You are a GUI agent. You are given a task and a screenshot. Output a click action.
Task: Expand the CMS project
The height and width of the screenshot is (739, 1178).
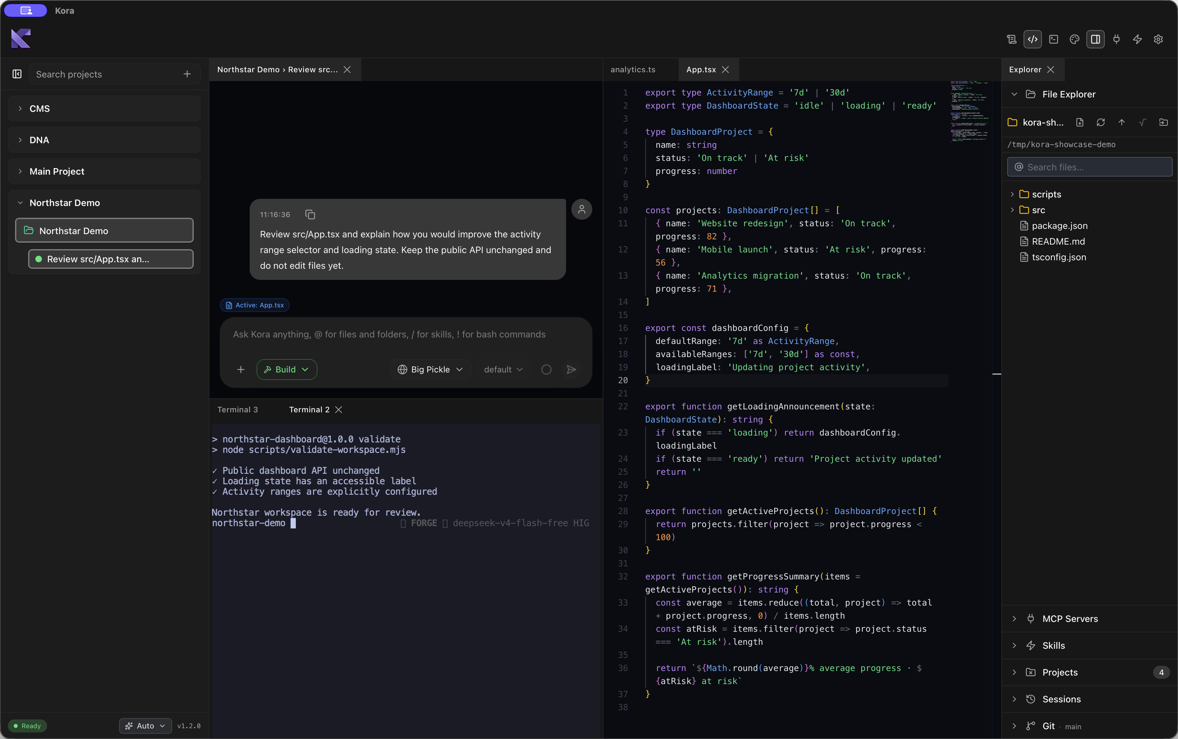pos(104,109)
